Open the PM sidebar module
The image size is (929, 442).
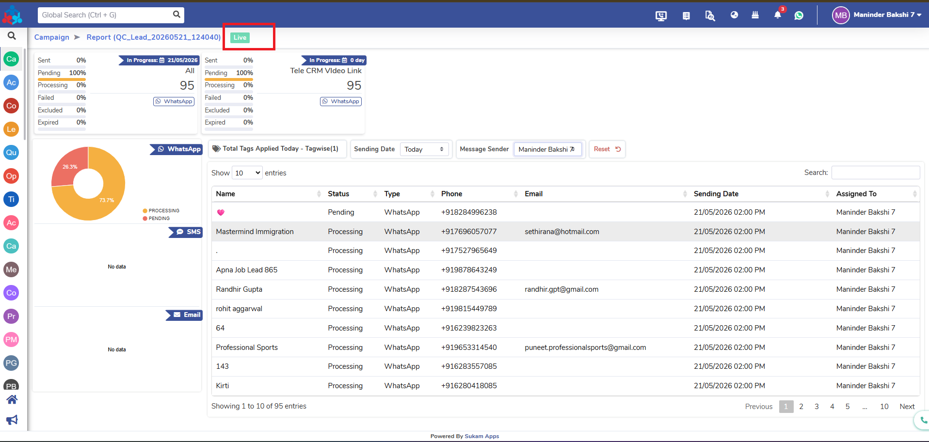pyautogui.click(x=11, y=340)
